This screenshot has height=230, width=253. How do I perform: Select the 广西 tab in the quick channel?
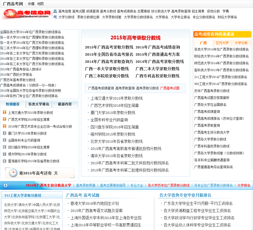(x=203, y=43)
